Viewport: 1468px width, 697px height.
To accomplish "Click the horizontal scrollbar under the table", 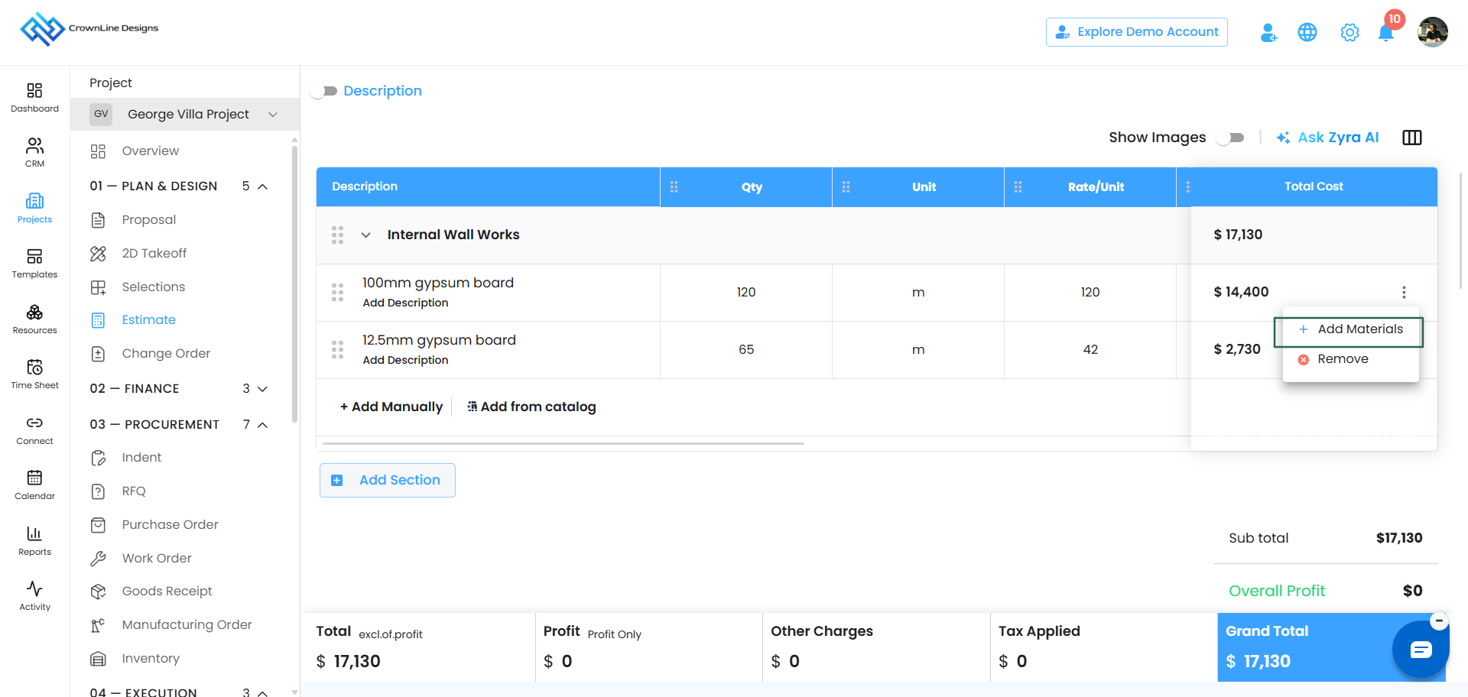I will click(563, 443).
